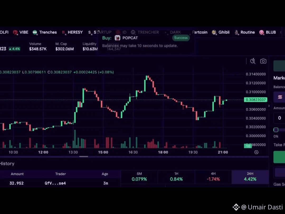Select Ghibli token in the ticker bar
Image resolution: width=285 pixels, height=214 pixels.
tap(221, 32)
